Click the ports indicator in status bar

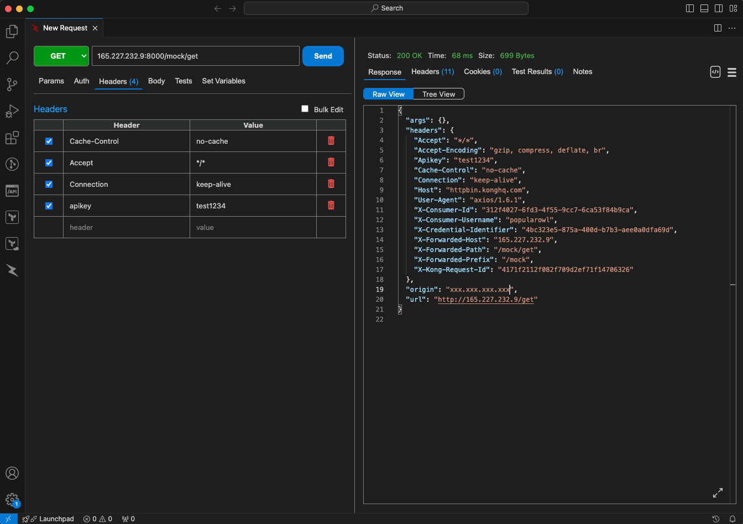(128, 519)
